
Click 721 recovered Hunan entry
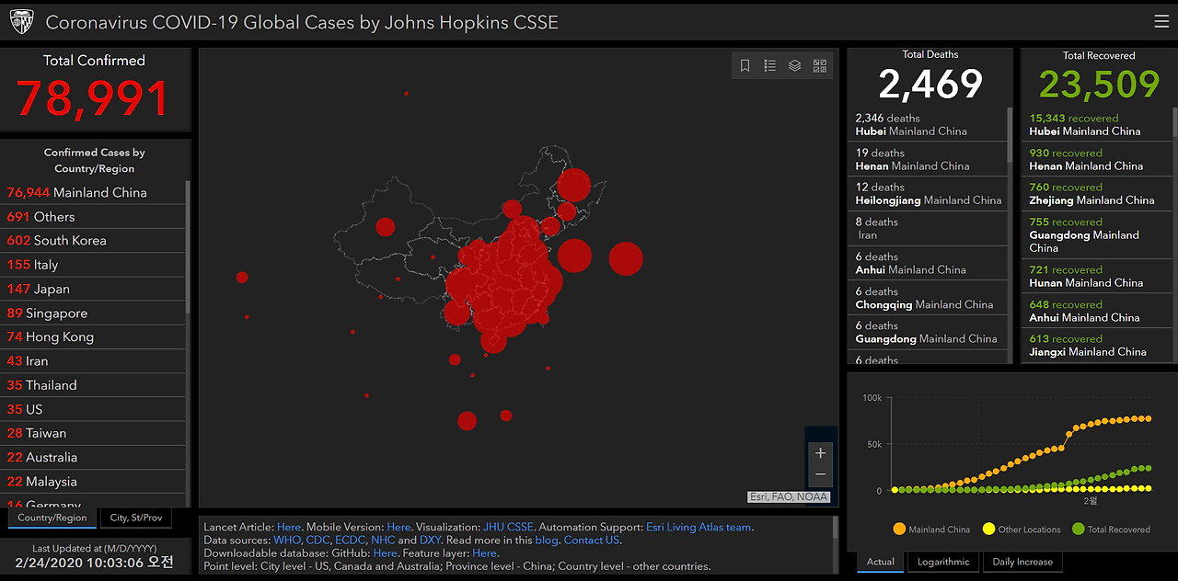[1097, 276]
